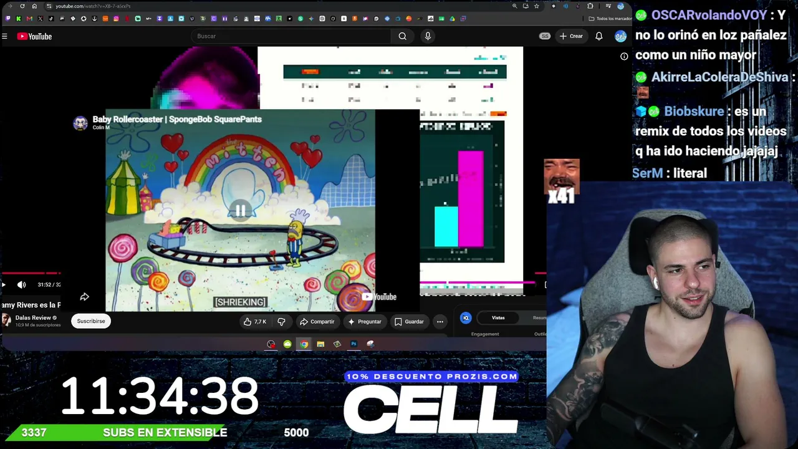This screenshot has height=449, width=798.
Task: Open the Todos los marcadores folder
Action: (610, 19)
